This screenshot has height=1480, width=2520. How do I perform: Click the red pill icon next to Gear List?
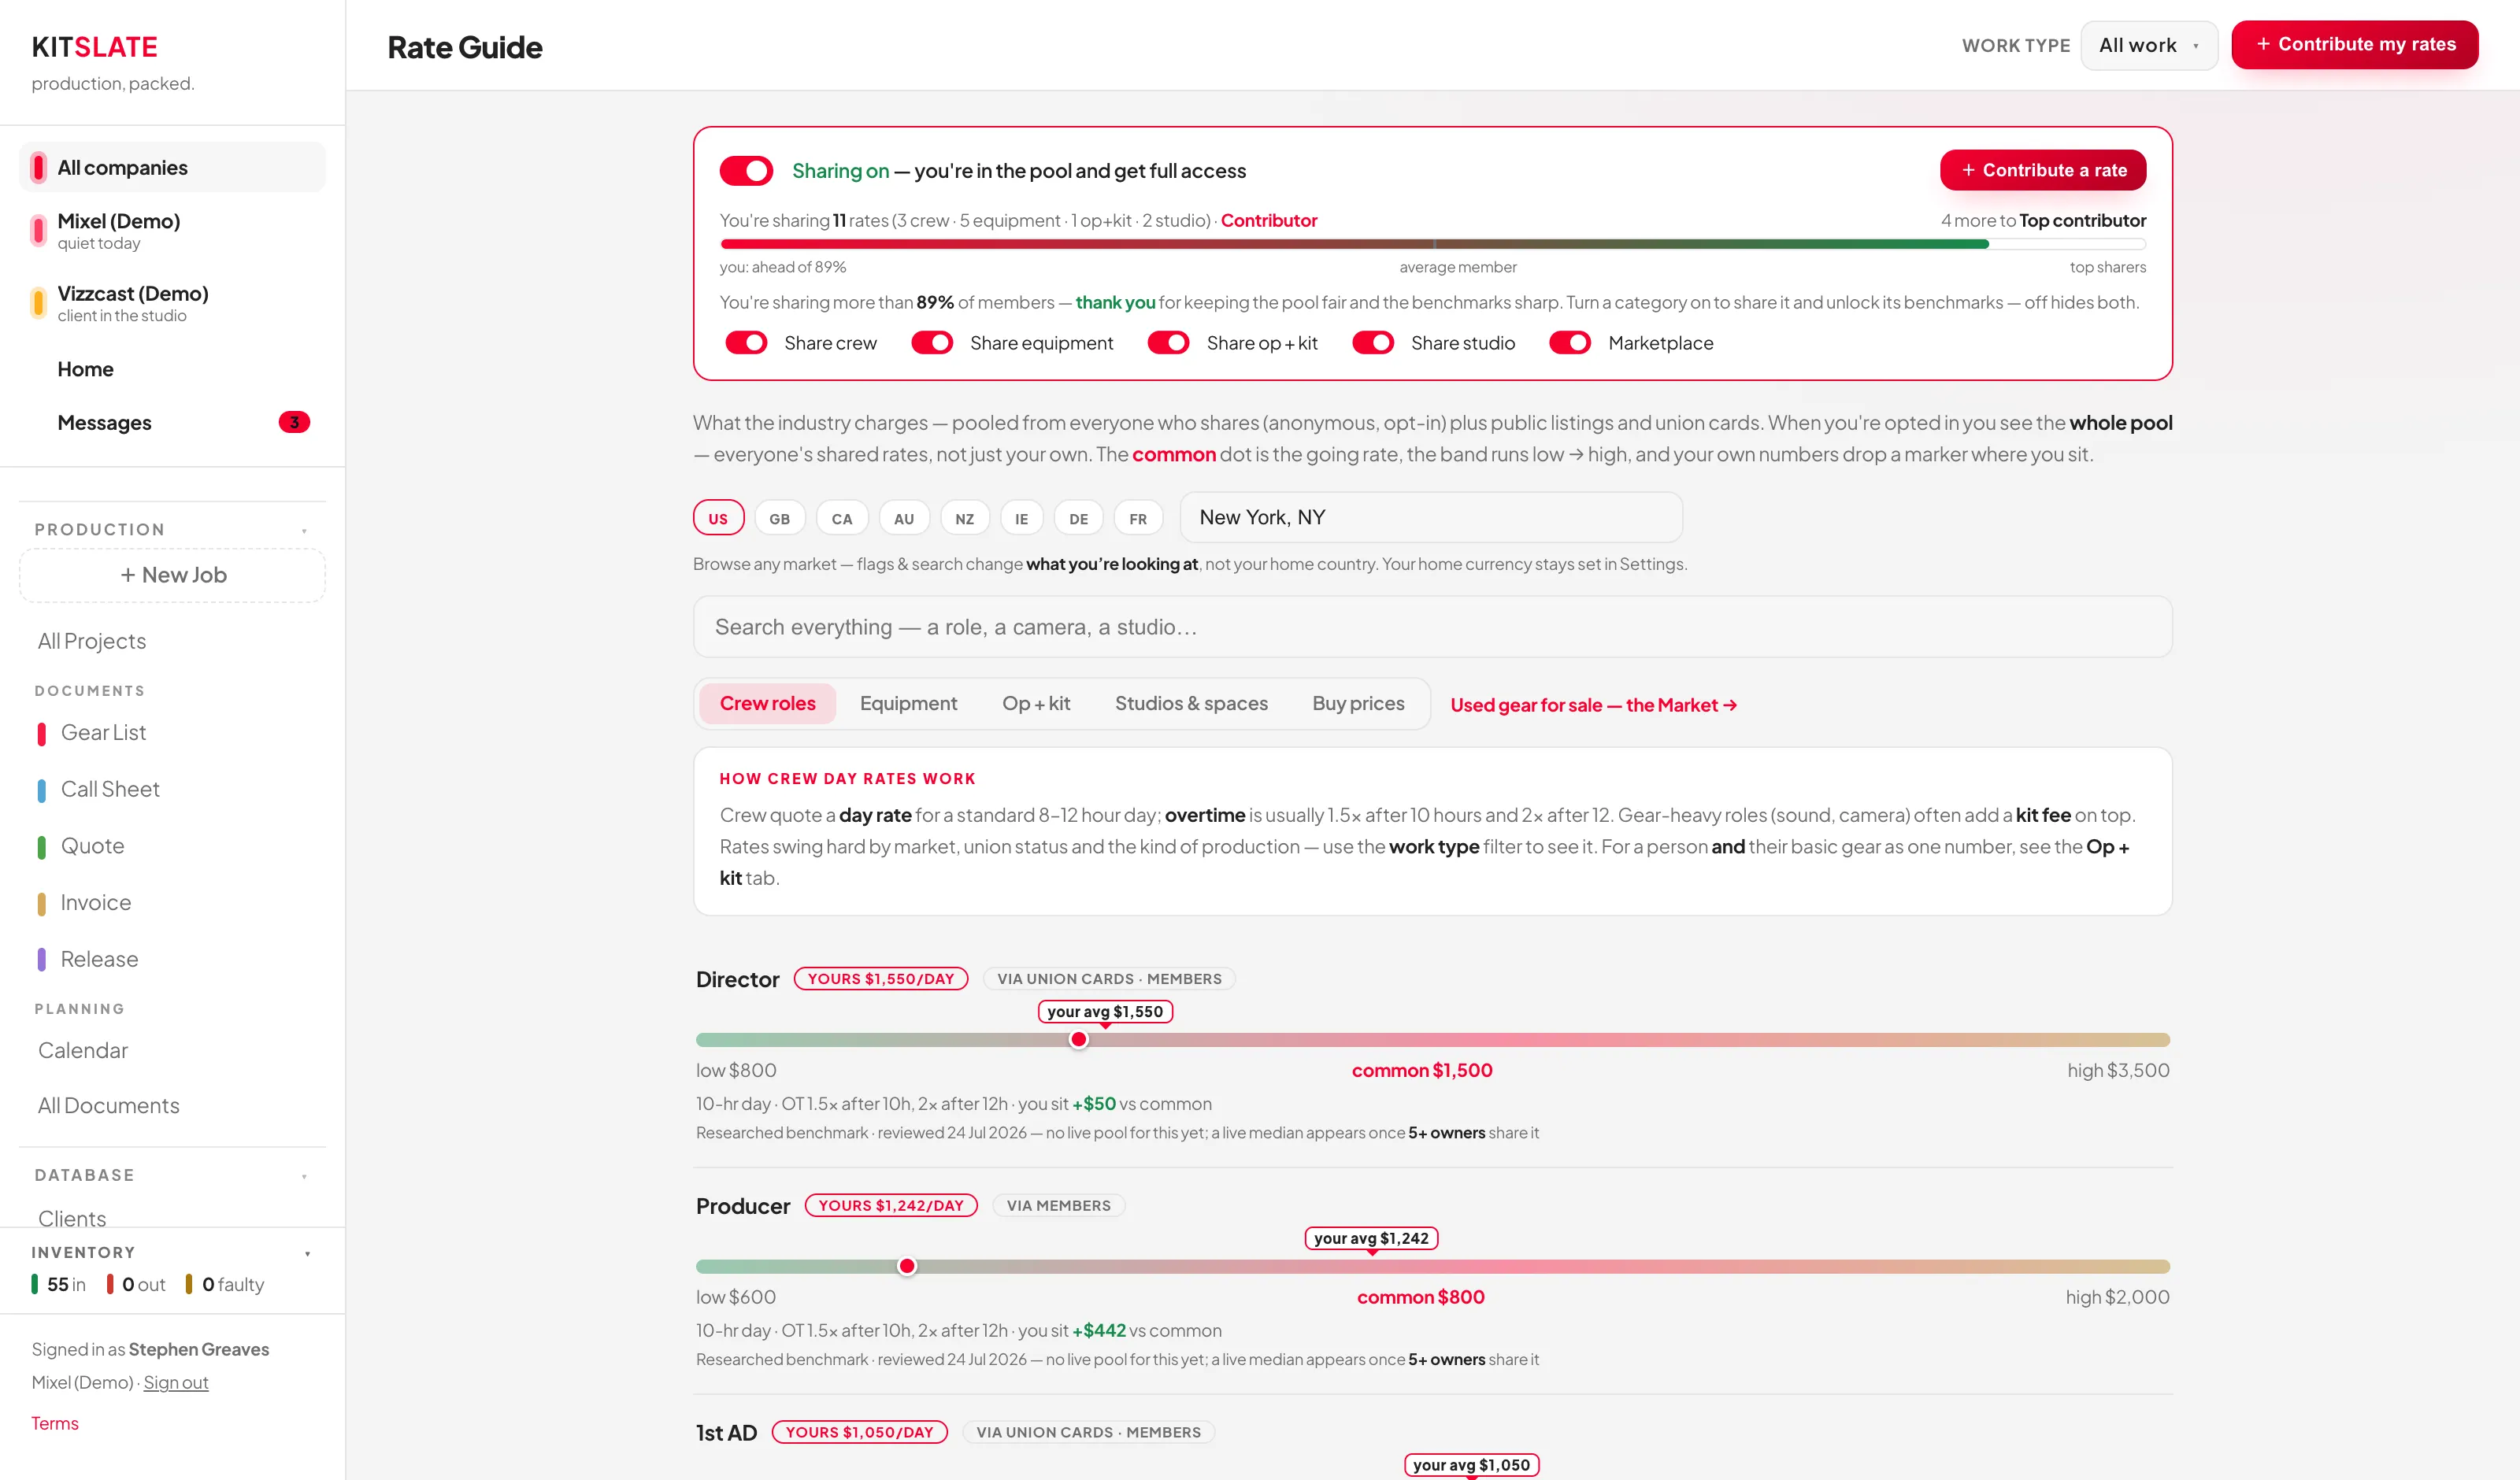click(x=41, y=734)
